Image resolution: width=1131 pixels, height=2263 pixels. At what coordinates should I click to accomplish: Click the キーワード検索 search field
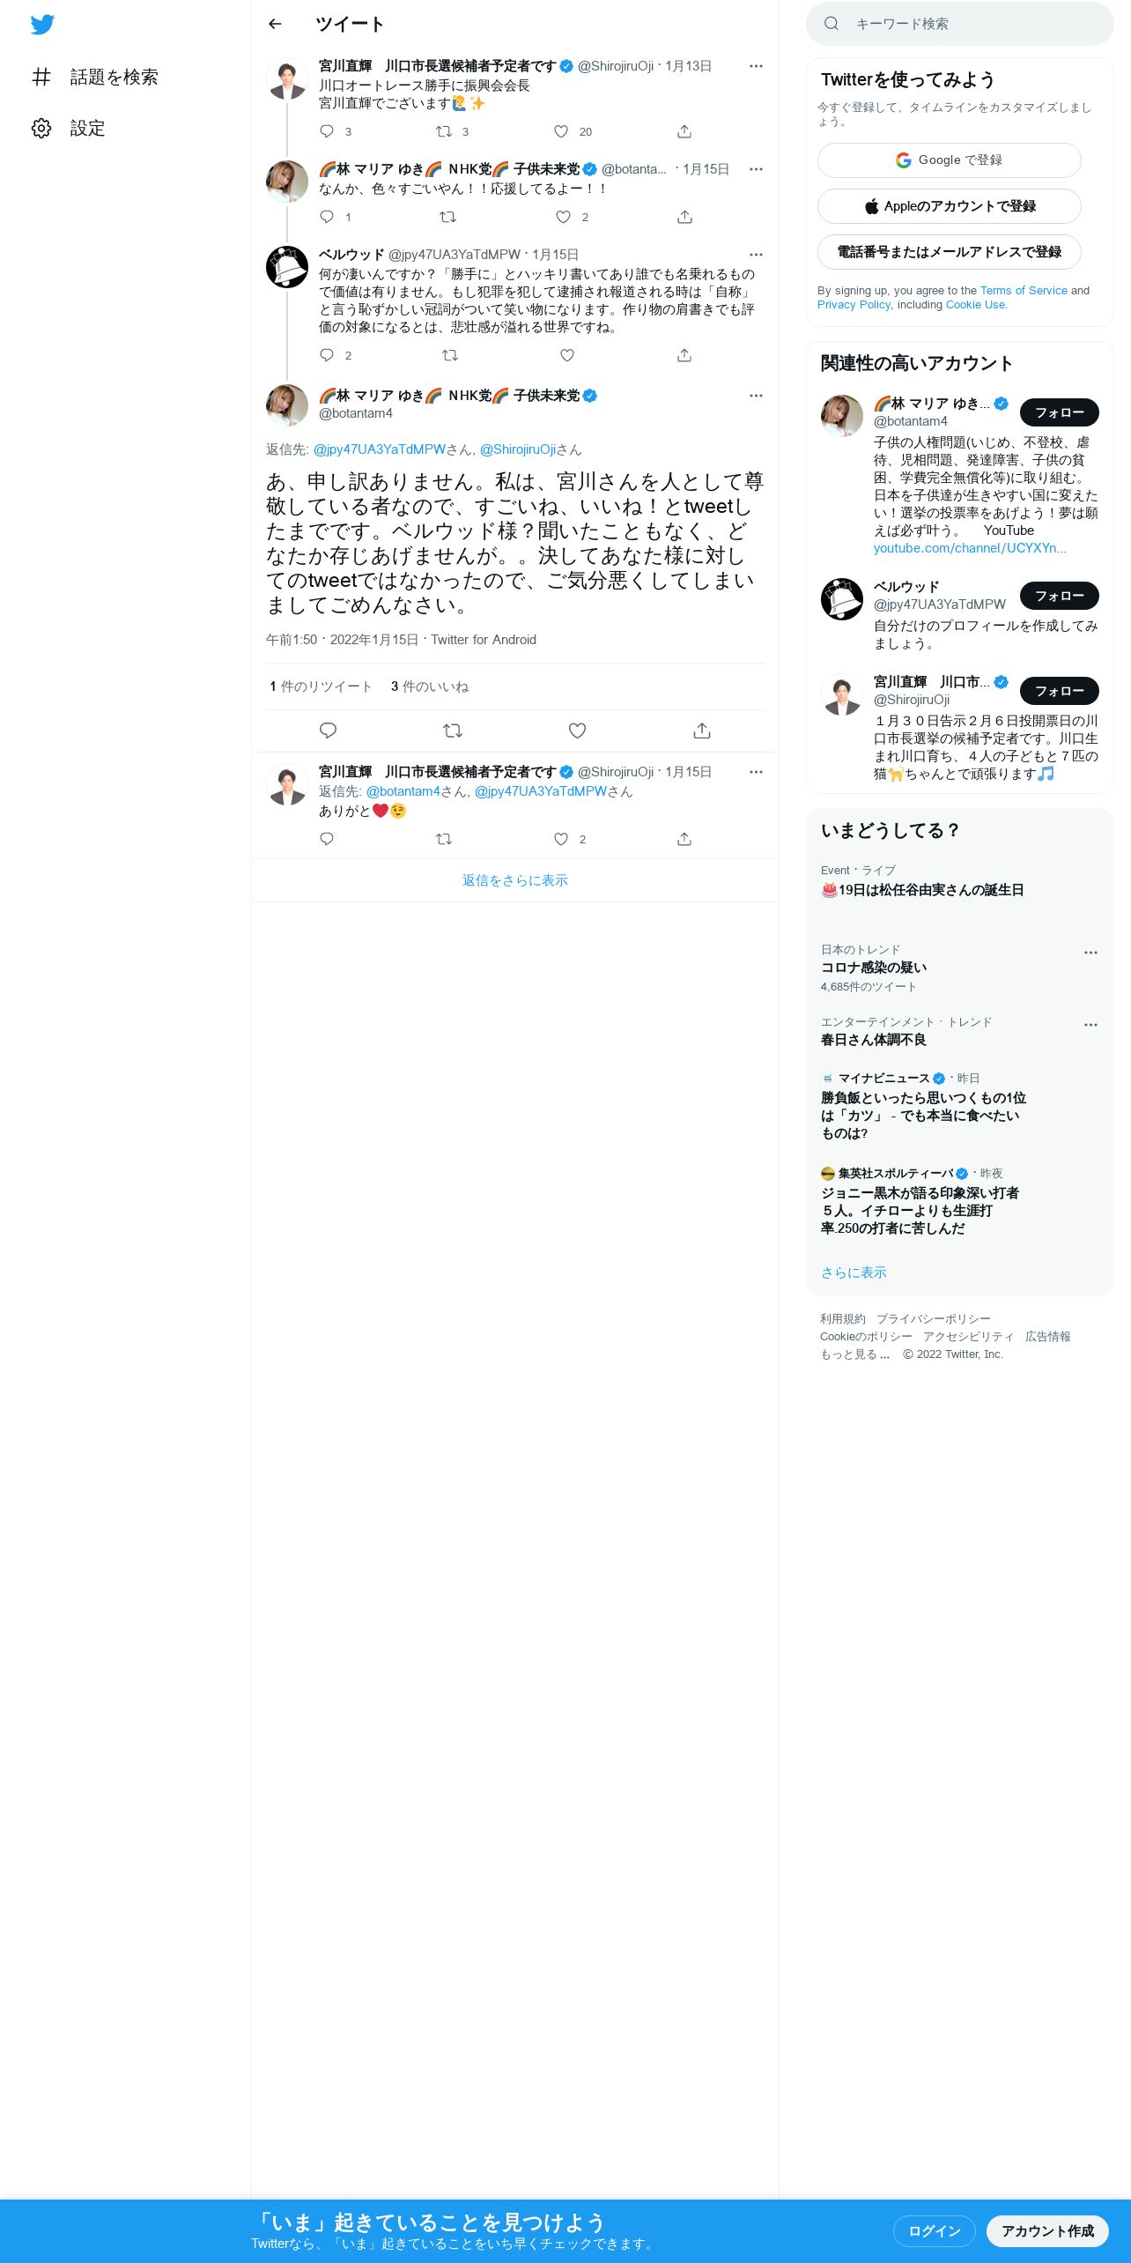click(x=959, y=24)
